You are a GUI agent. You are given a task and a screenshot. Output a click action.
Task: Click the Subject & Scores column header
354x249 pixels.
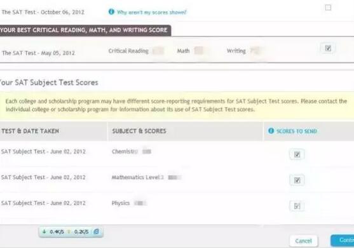(139, 131)
